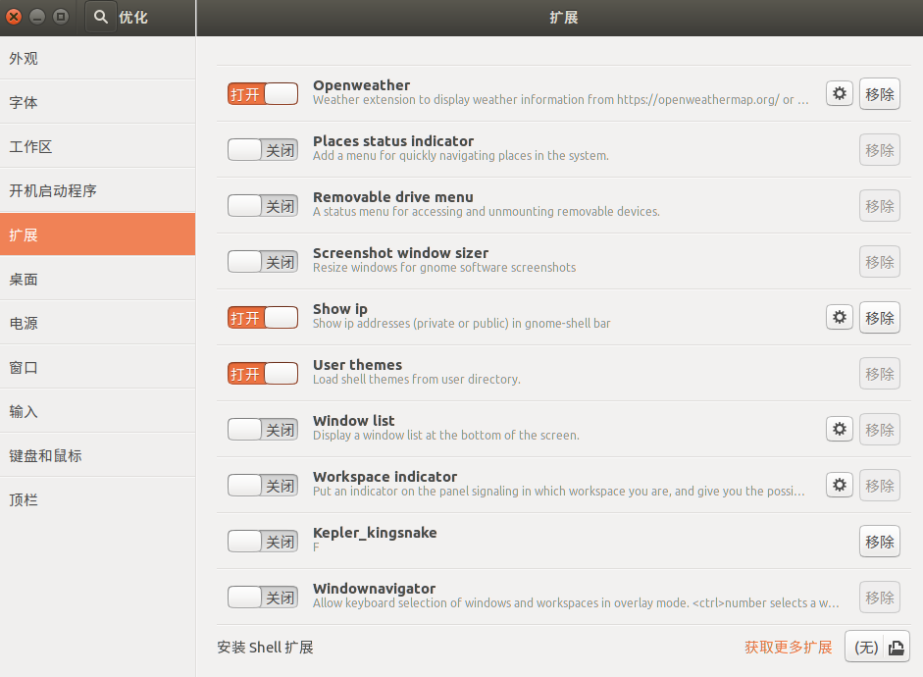
Task: Open Openweather extension settings gear
Action: (840, 93)
